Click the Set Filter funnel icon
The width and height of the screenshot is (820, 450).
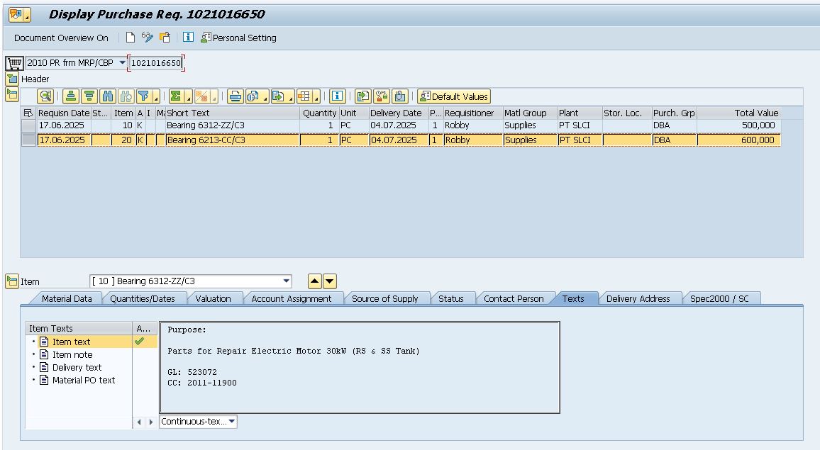(143, 96)
